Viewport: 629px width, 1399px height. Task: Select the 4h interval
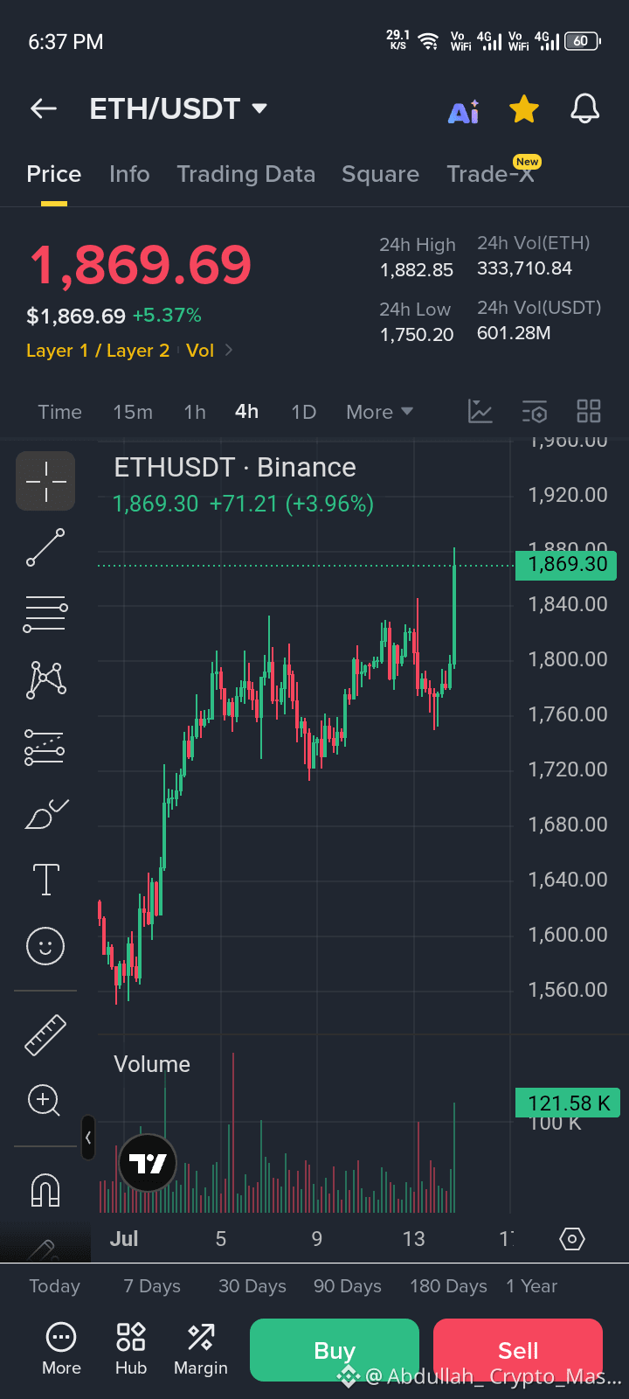[x=247, y=411]
